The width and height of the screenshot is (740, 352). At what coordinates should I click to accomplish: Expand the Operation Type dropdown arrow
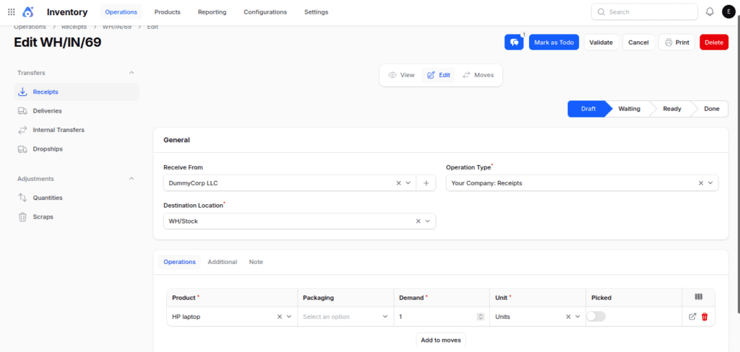(710, 182)
